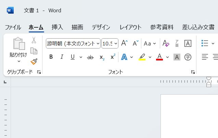Toggle subscript formatting
The height and width of the screenshot is (138, 218).
click(x=102, y=57)
